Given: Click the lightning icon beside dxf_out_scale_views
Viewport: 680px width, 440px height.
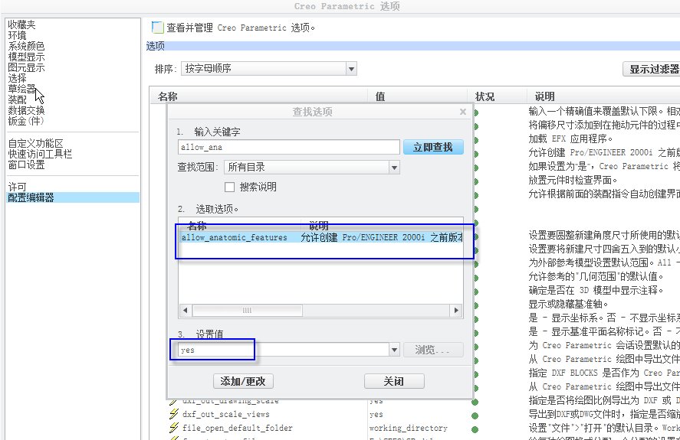Looking at the screenshot, I should 174,415.
